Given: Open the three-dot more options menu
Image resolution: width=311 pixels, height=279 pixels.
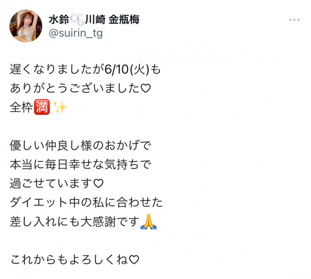Looking at the screenshot, I should (294, 20).
